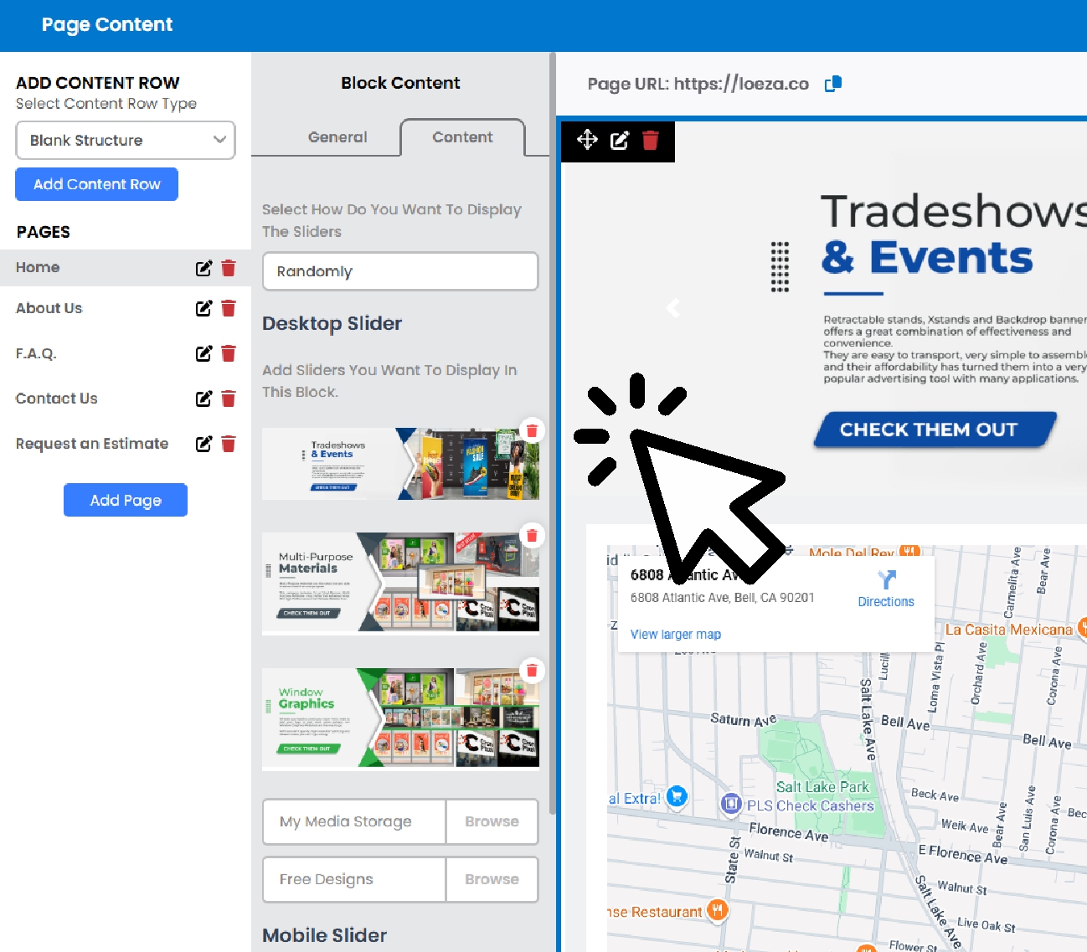
Task: Browse My Media Storage
Action: click(492, 821)
